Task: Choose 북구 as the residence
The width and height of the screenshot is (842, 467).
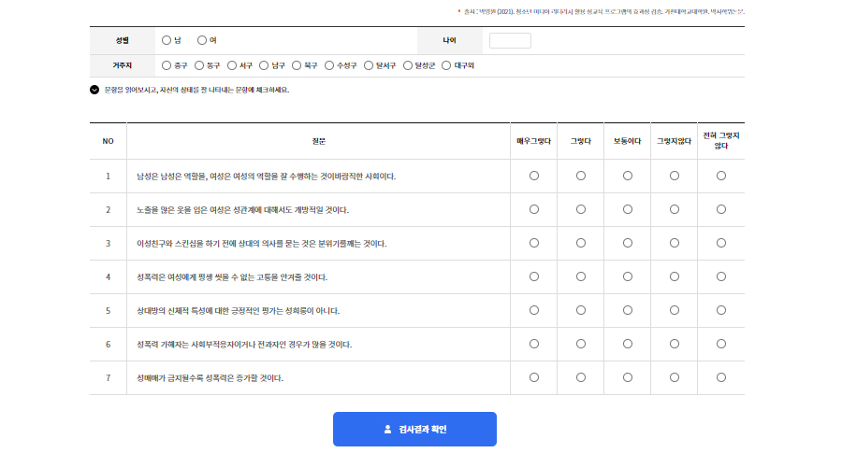Action: [x=297, y=65]
